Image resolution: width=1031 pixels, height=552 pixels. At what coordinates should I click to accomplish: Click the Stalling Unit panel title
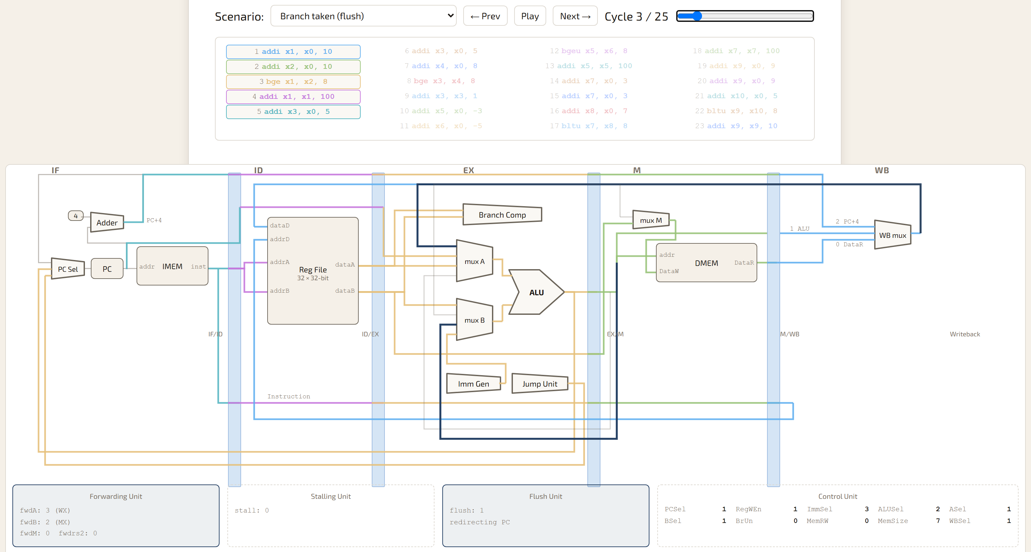331,496
